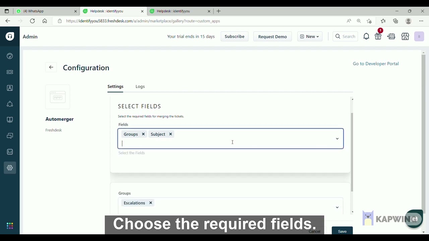
Task: Remove the Groups field tag
Action: (143, 134)
